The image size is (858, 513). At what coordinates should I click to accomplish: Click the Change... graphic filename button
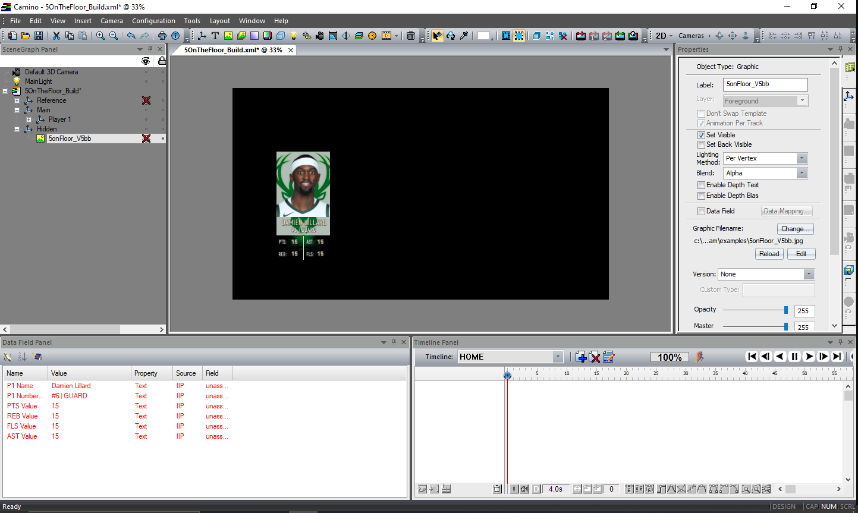click(x=795, y=229)
